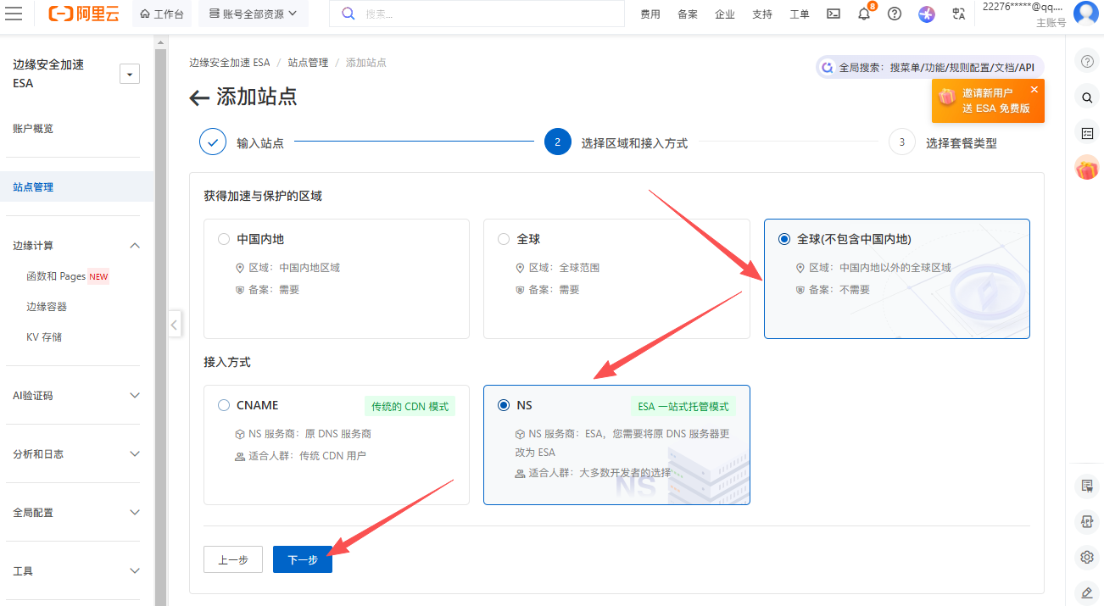Open the 备案 top menu
The width and height of the screenshot is (1104, 606).
[688, 14]
